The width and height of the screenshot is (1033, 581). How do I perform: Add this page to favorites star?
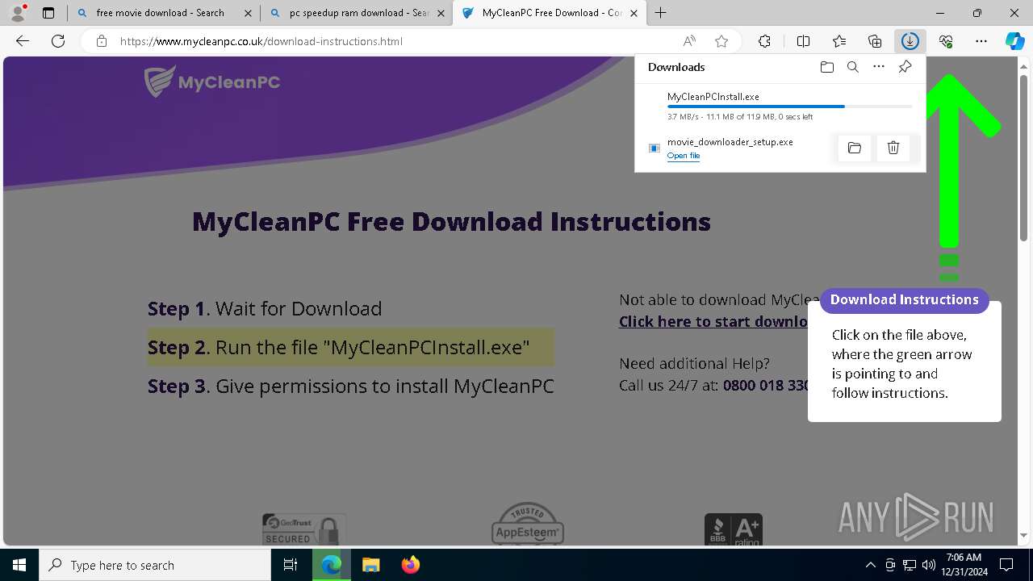click(721, 41)
